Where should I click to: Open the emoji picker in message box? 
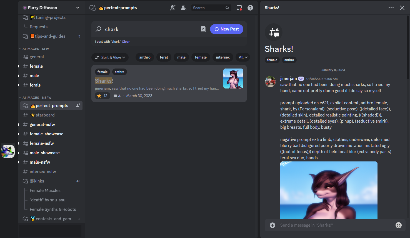click(399, 225)
